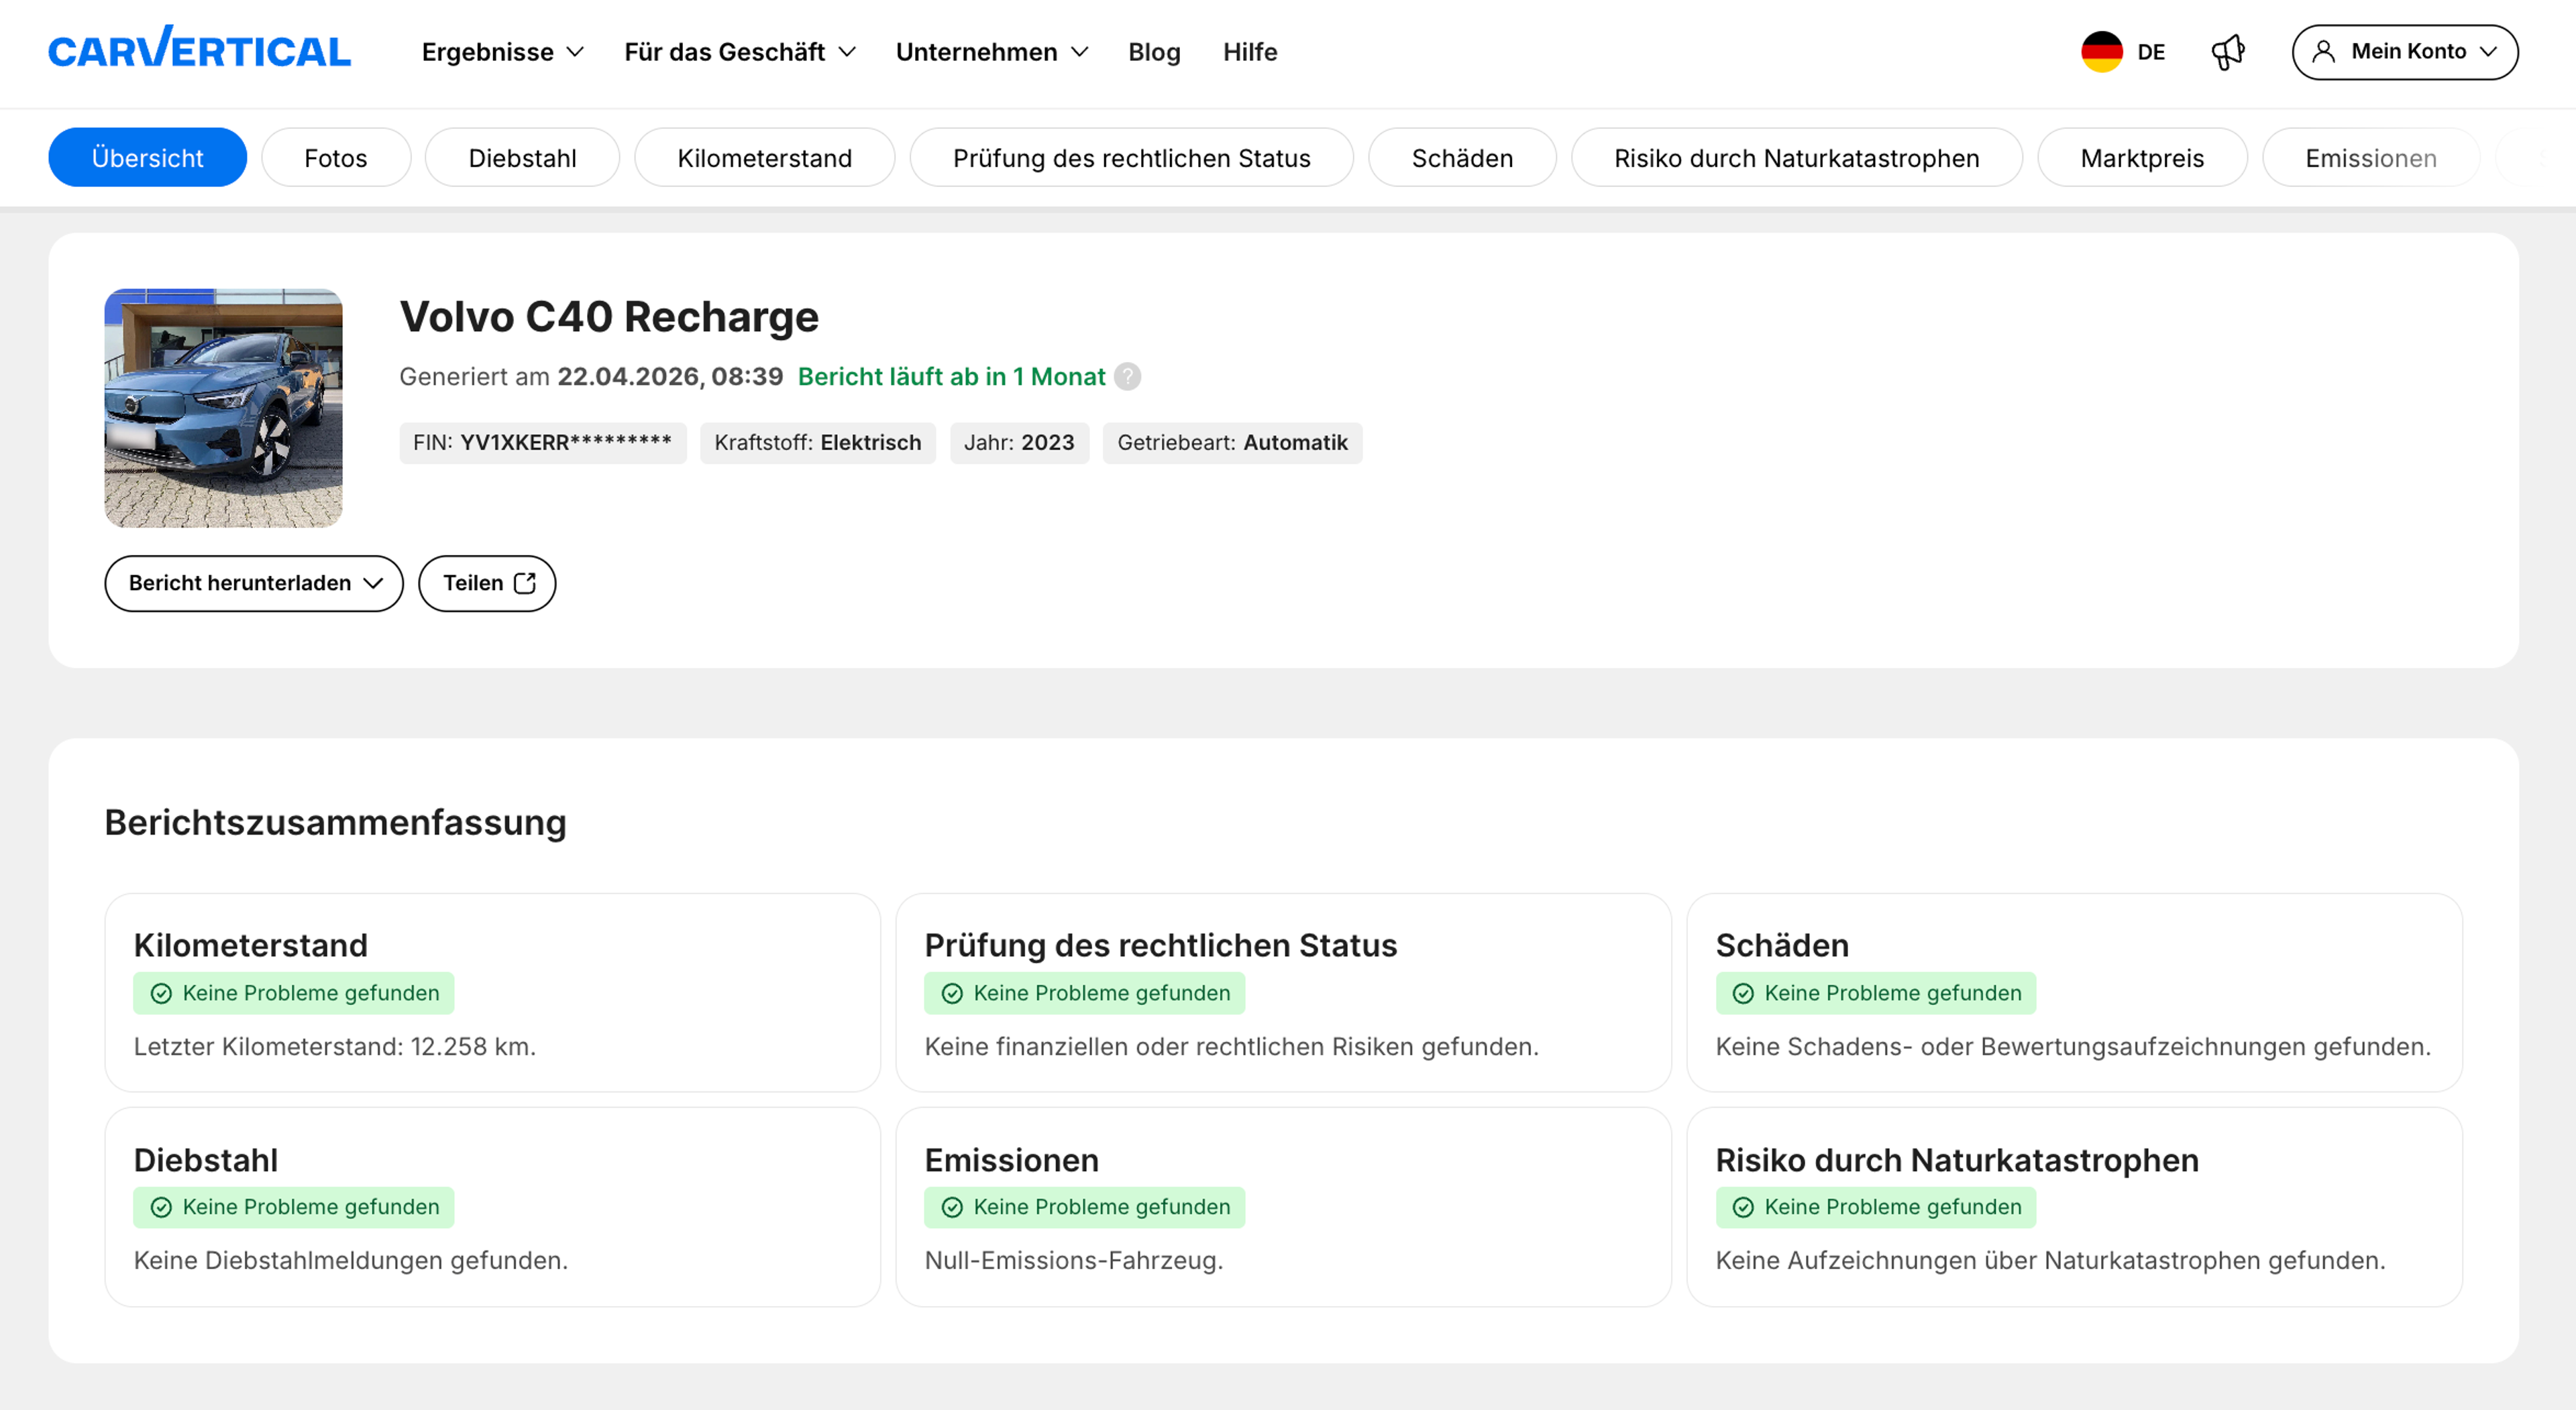Open the Mein Konto account dropdown
Viewport: 2576px width, 1410px height.
pos(2404,52)
